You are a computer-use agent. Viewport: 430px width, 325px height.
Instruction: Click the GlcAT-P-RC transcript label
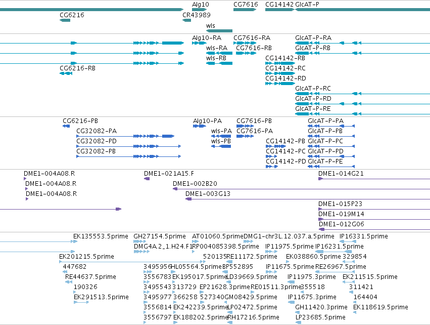pos(313,89)
